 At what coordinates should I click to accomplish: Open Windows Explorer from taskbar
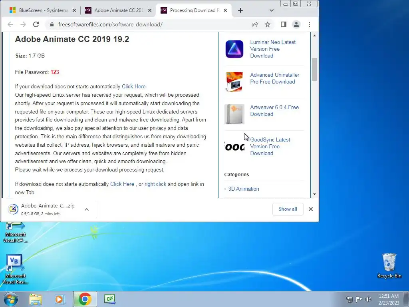click(36, 299)
